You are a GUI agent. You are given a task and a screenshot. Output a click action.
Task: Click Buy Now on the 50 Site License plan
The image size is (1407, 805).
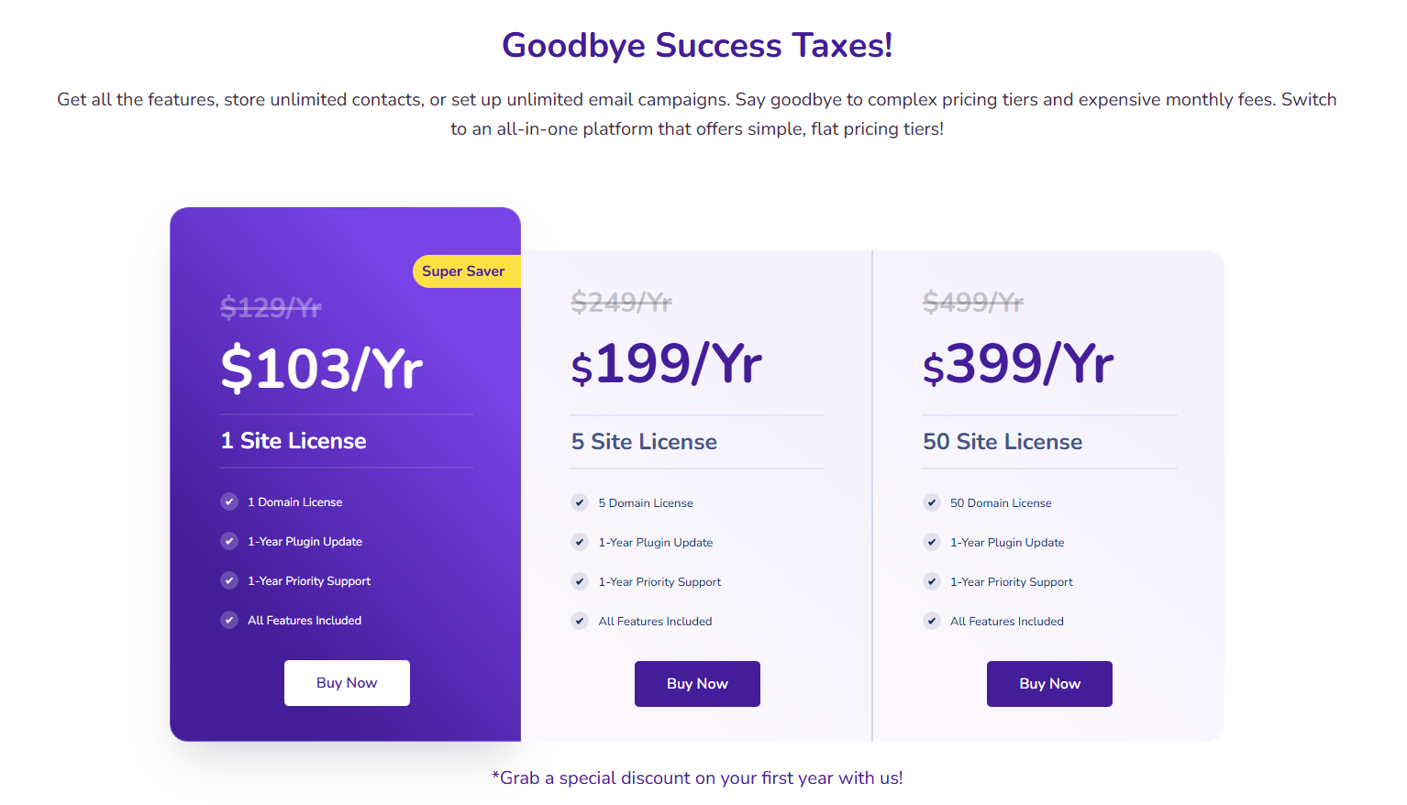(x=1049, y=683)
